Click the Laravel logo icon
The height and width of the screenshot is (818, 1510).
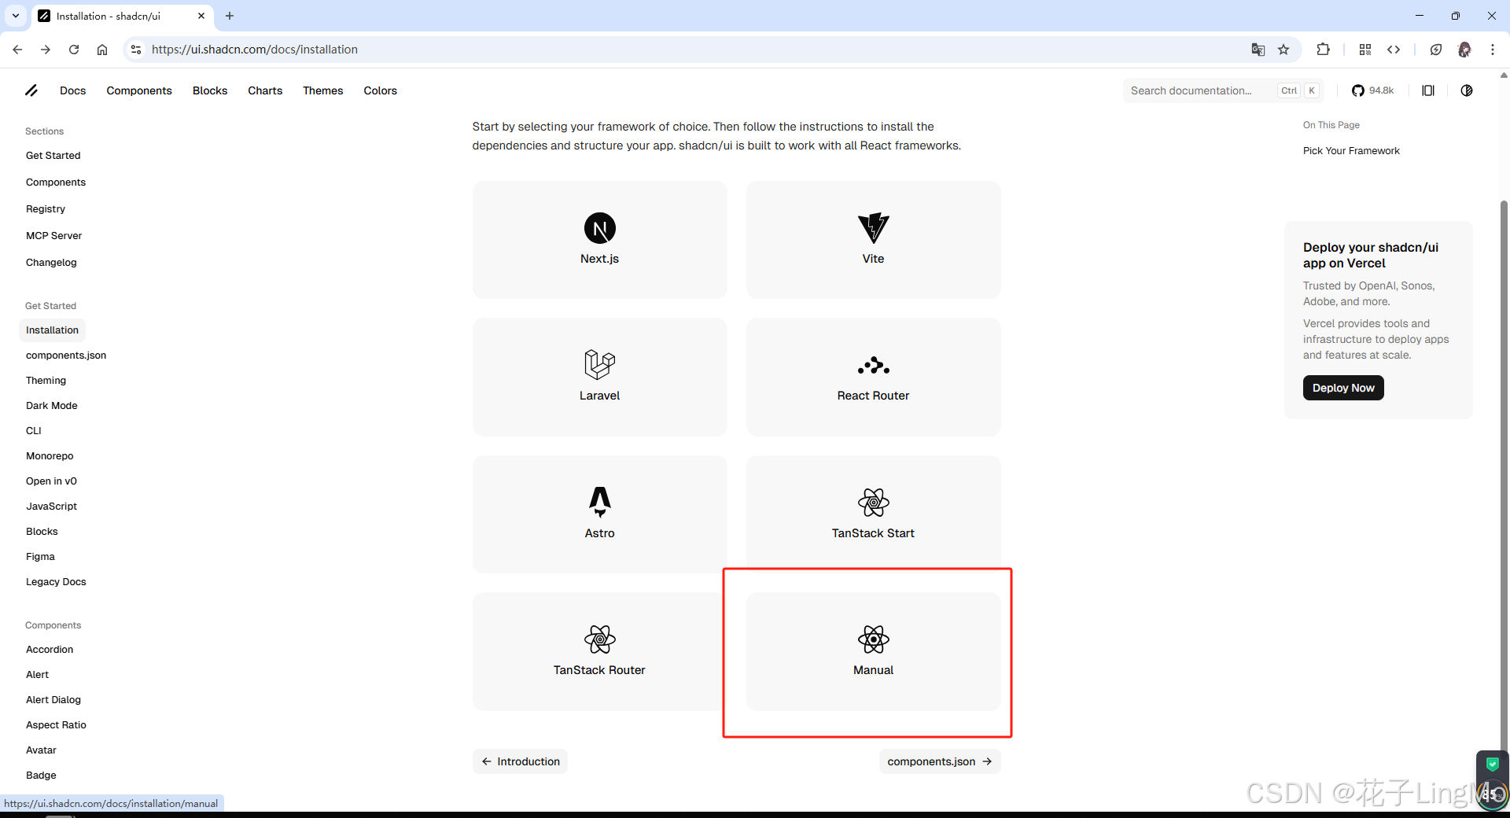tap(599, 365)
